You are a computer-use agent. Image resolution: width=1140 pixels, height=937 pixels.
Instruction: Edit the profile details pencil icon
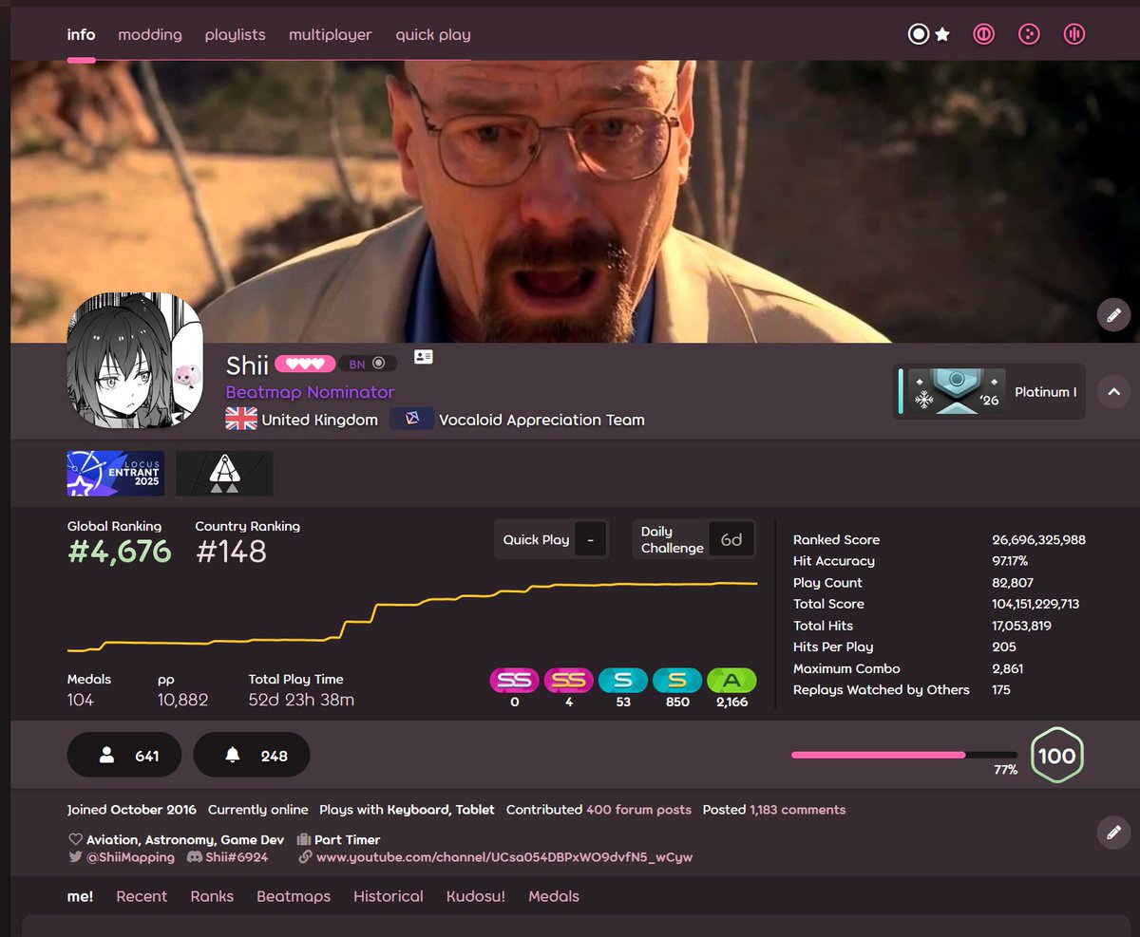click(x=1113, y=833)
